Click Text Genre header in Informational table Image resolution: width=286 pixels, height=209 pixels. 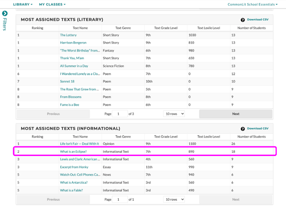click(123, 137)
